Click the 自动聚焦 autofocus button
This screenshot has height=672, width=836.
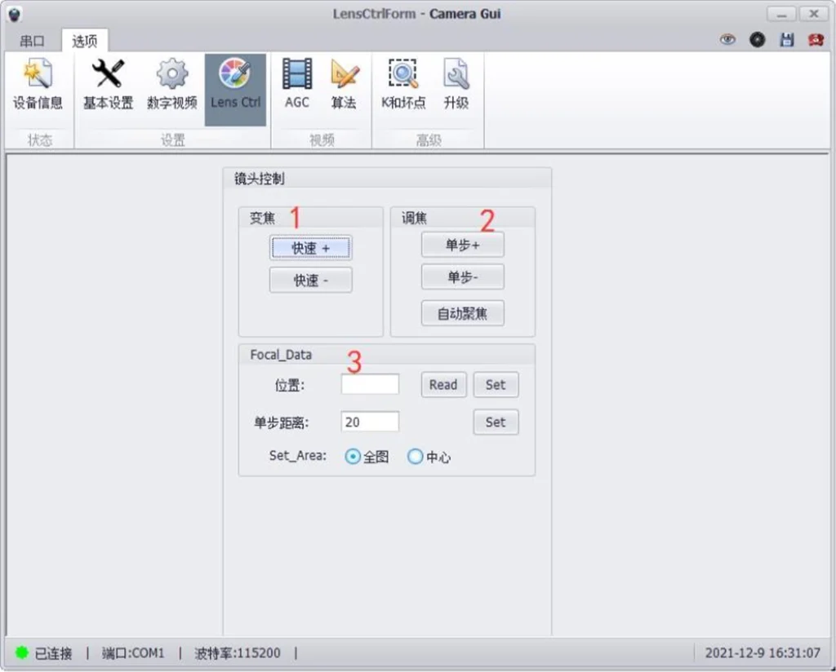(462, 313)
